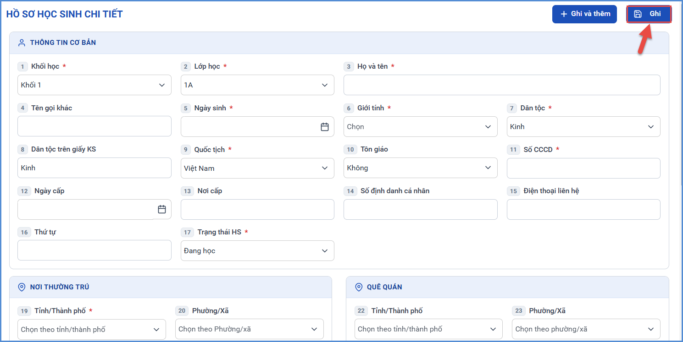Click the Ghi và thêm button
Screen dimensions: 683x342
point(584,14)
